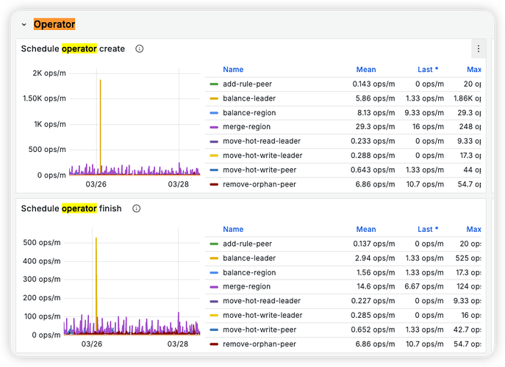Viewport: 505px width, 367px height.
Task: Click the Schedule operator finish title
Action: [x=71, y=208]
